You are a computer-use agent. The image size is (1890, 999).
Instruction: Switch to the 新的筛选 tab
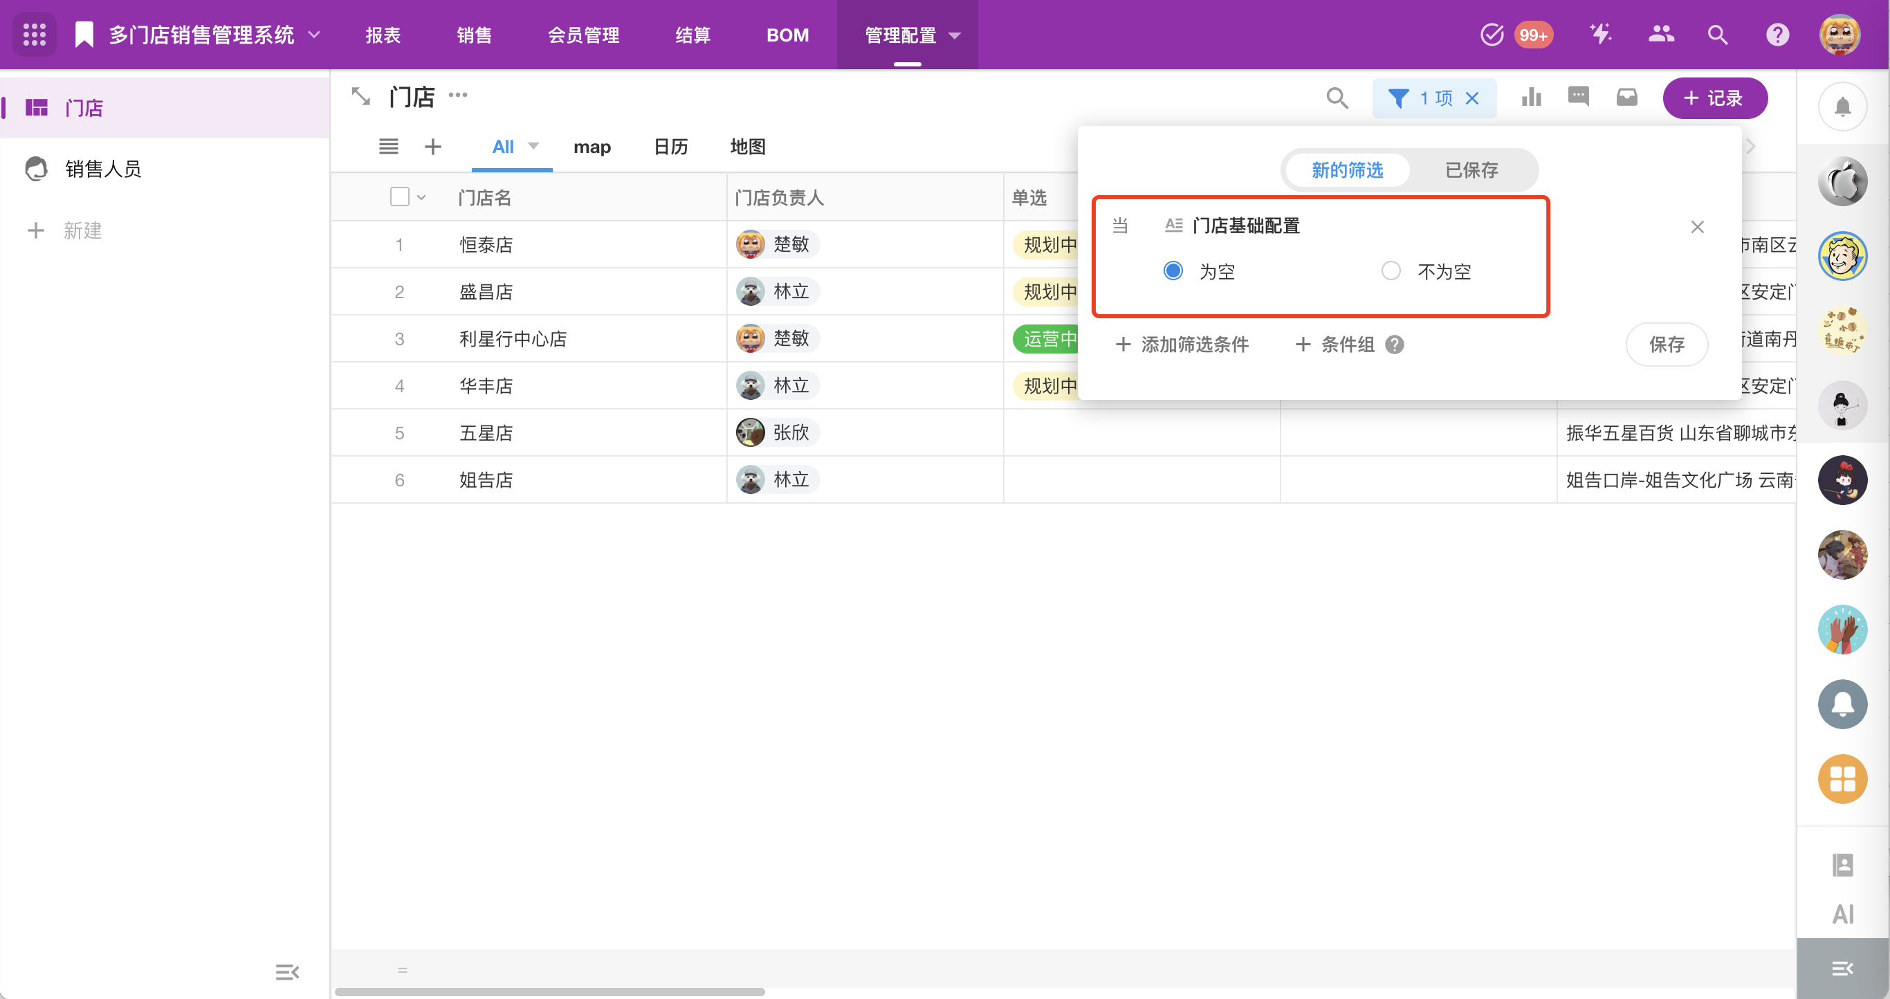tap(1347, 170)
